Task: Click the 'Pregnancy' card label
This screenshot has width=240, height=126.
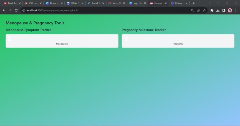Action: [x=178, y=44]
